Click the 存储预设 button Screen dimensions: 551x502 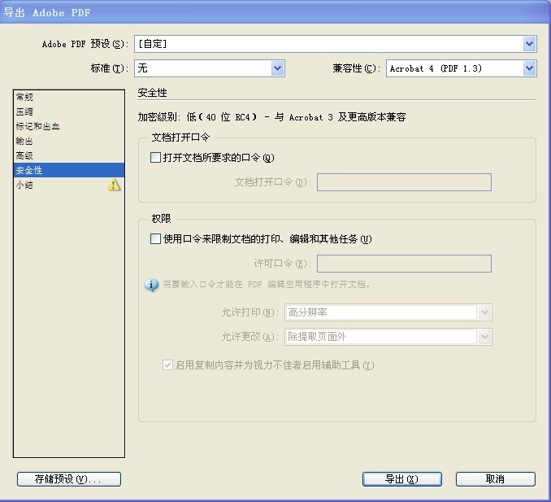[69, 479]
